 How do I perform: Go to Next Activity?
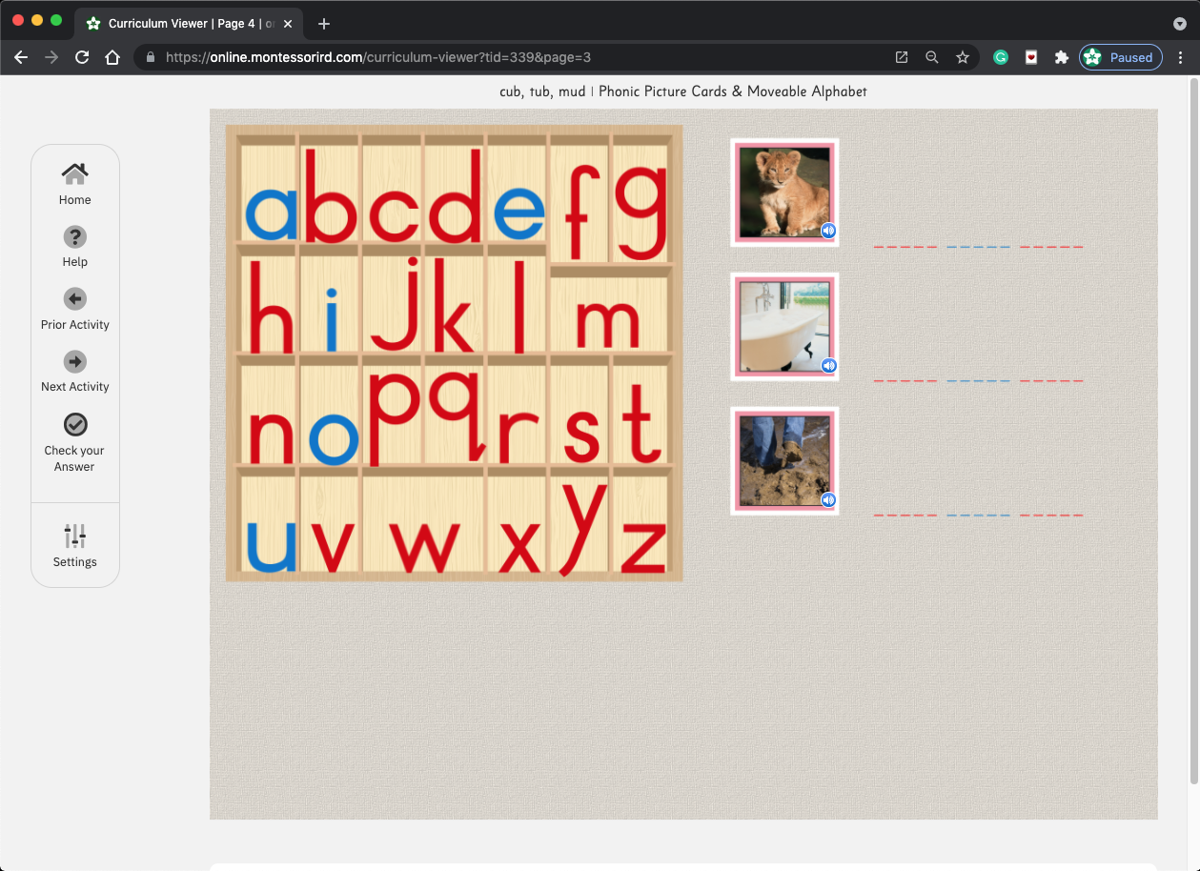pyautogui.click(x=74, y=372)
